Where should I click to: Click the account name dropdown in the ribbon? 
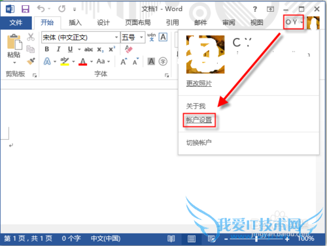click(x=294, y=22)
